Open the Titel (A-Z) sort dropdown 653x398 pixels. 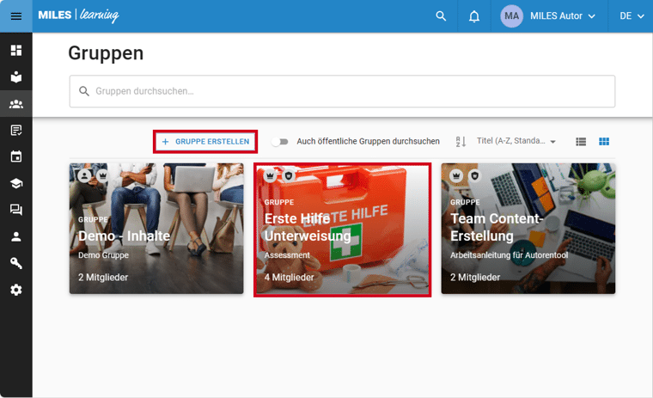pos(516,142)
